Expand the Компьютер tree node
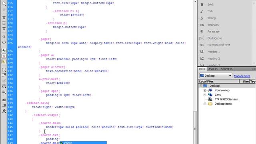 pyautogui.click(x=205, y=90)
